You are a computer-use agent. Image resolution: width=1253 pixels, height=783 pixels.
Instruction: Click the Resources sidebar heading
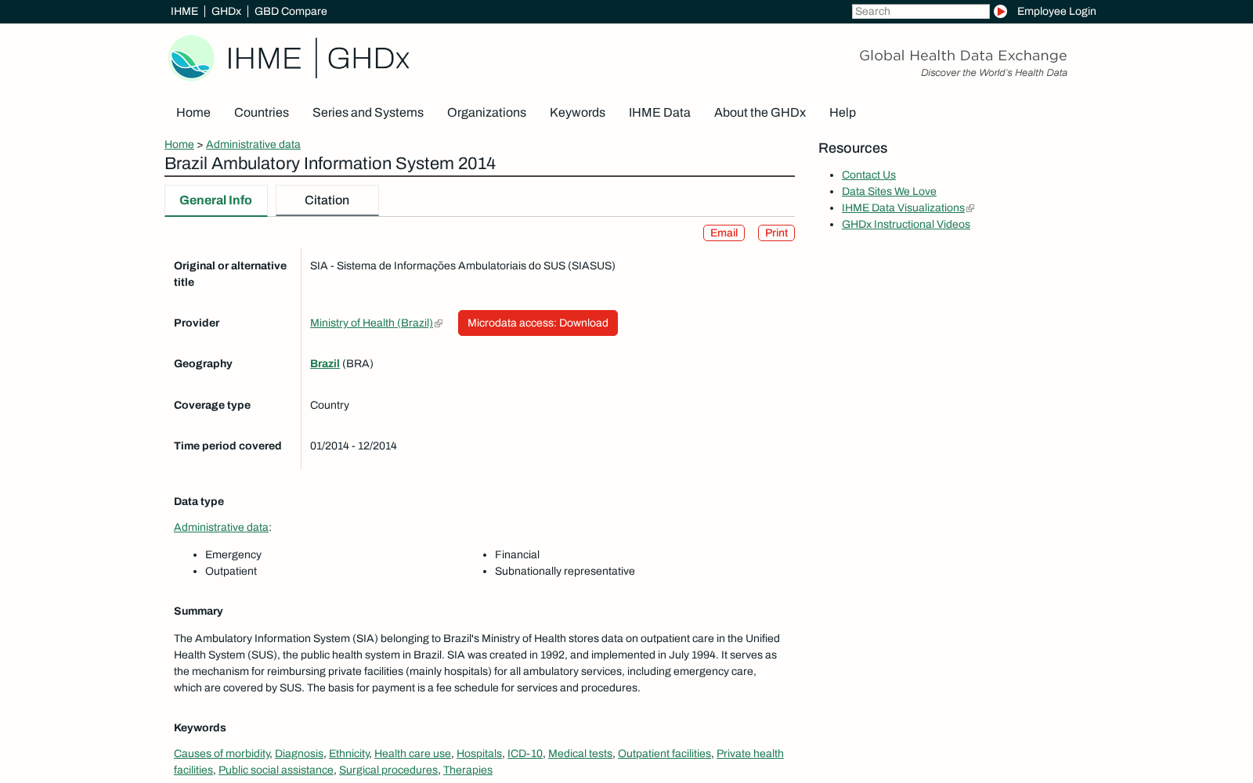coord(853,148)
